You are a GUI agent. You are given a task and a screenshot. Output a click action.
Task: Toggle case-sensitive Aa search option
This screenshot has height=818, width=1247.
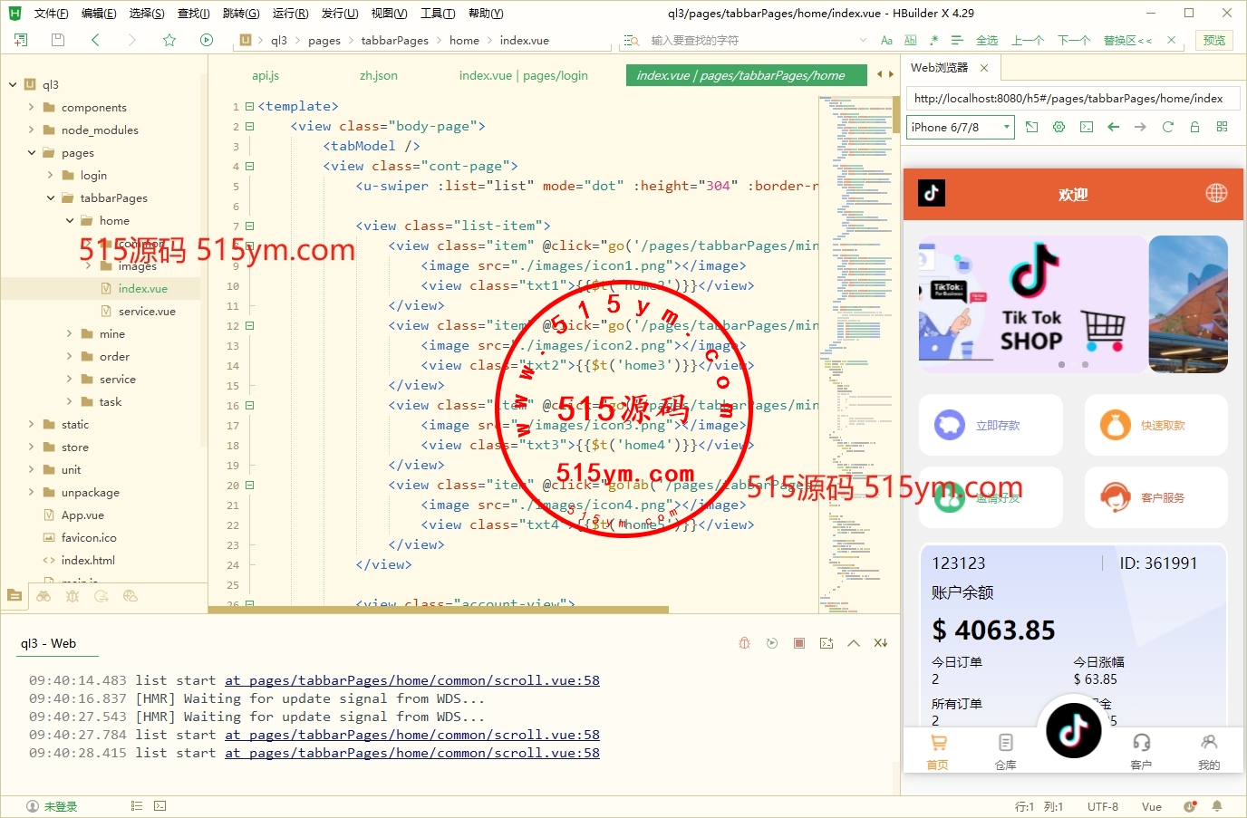886,41
